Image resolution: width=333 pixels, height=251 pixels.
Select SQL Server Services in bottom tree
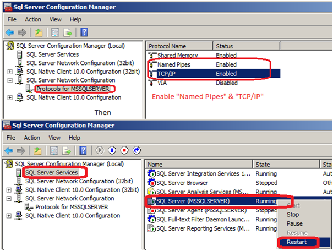click(x=51, y=172)
